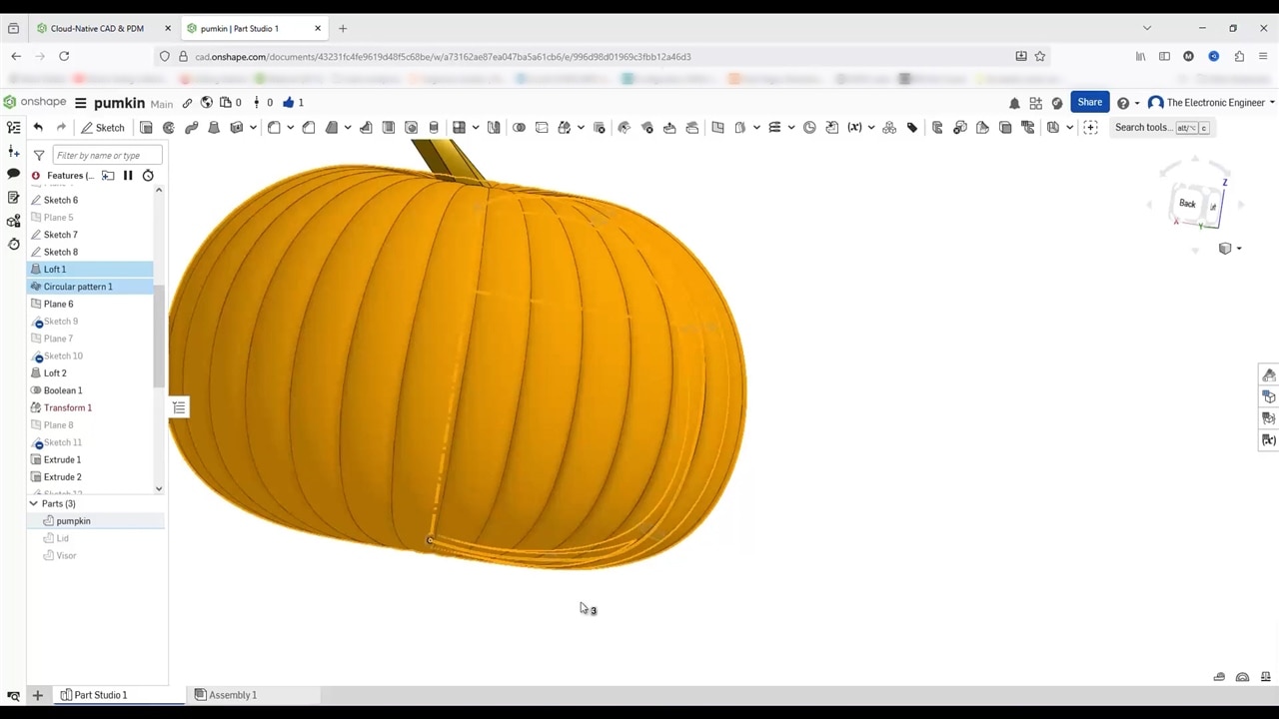Open the variable tool dropdown arrow
Screen dimensions: 1279x719
pyautogui.click(x=870, y=128)
